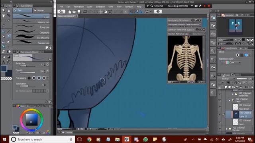Click the Undo arrow icon
Viewport: 255px width, 143px height.
click(x=85, y=12)
